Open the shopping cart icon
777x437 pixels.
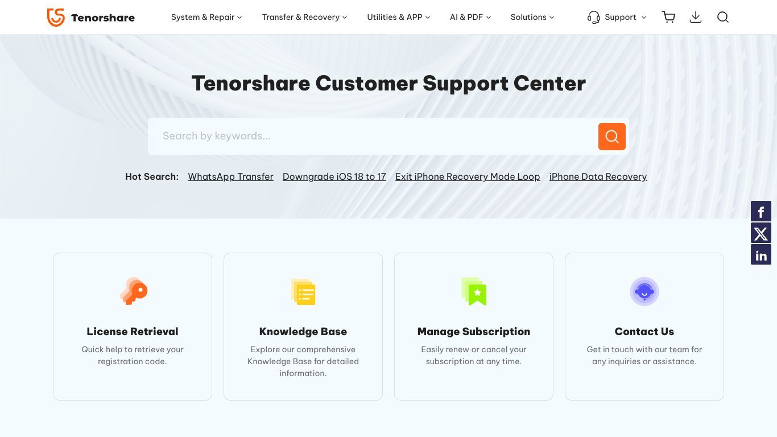pyautogui.click(x=668, y=17)
